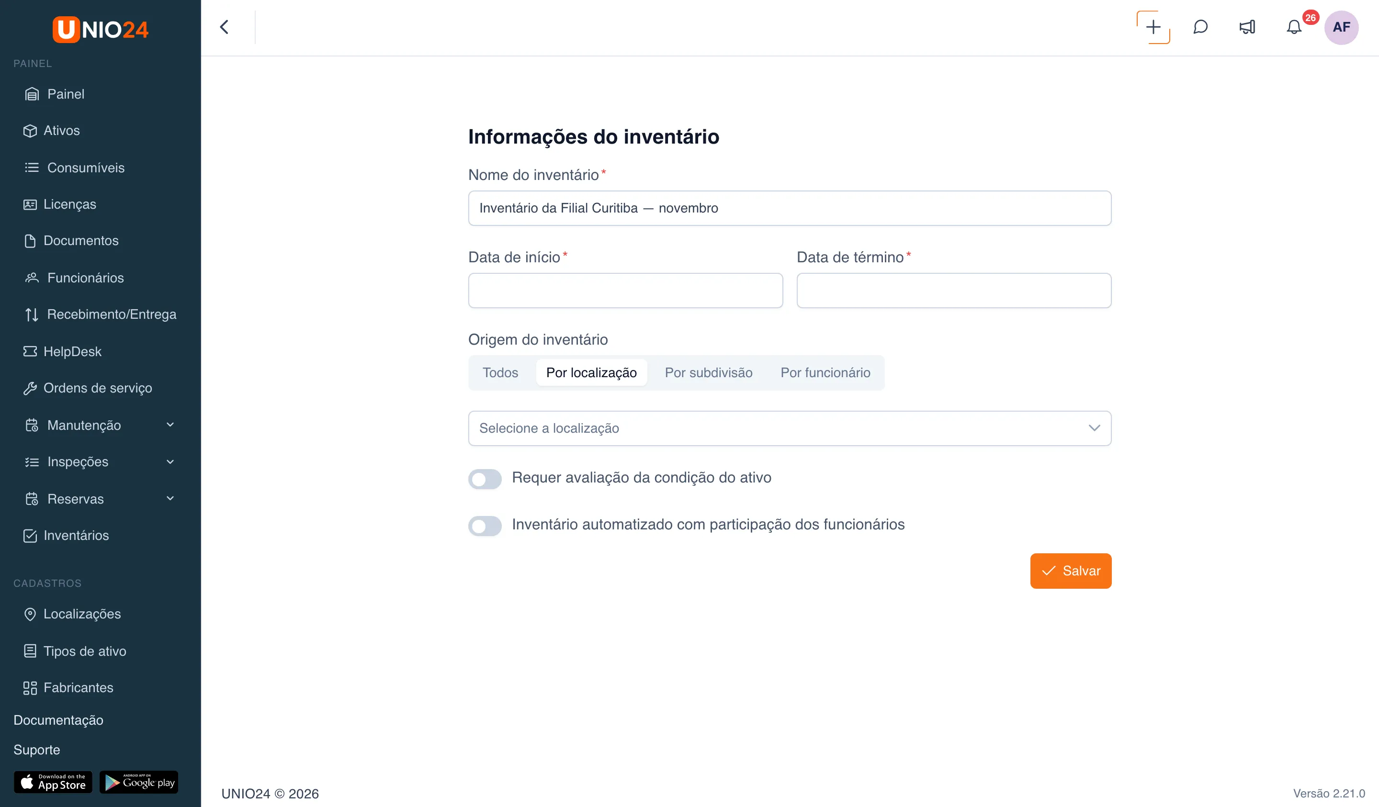The image size is (1379, 807).
Task: Click the Recebimento/Entrega arrows icon
Action: tap(32, 314)
